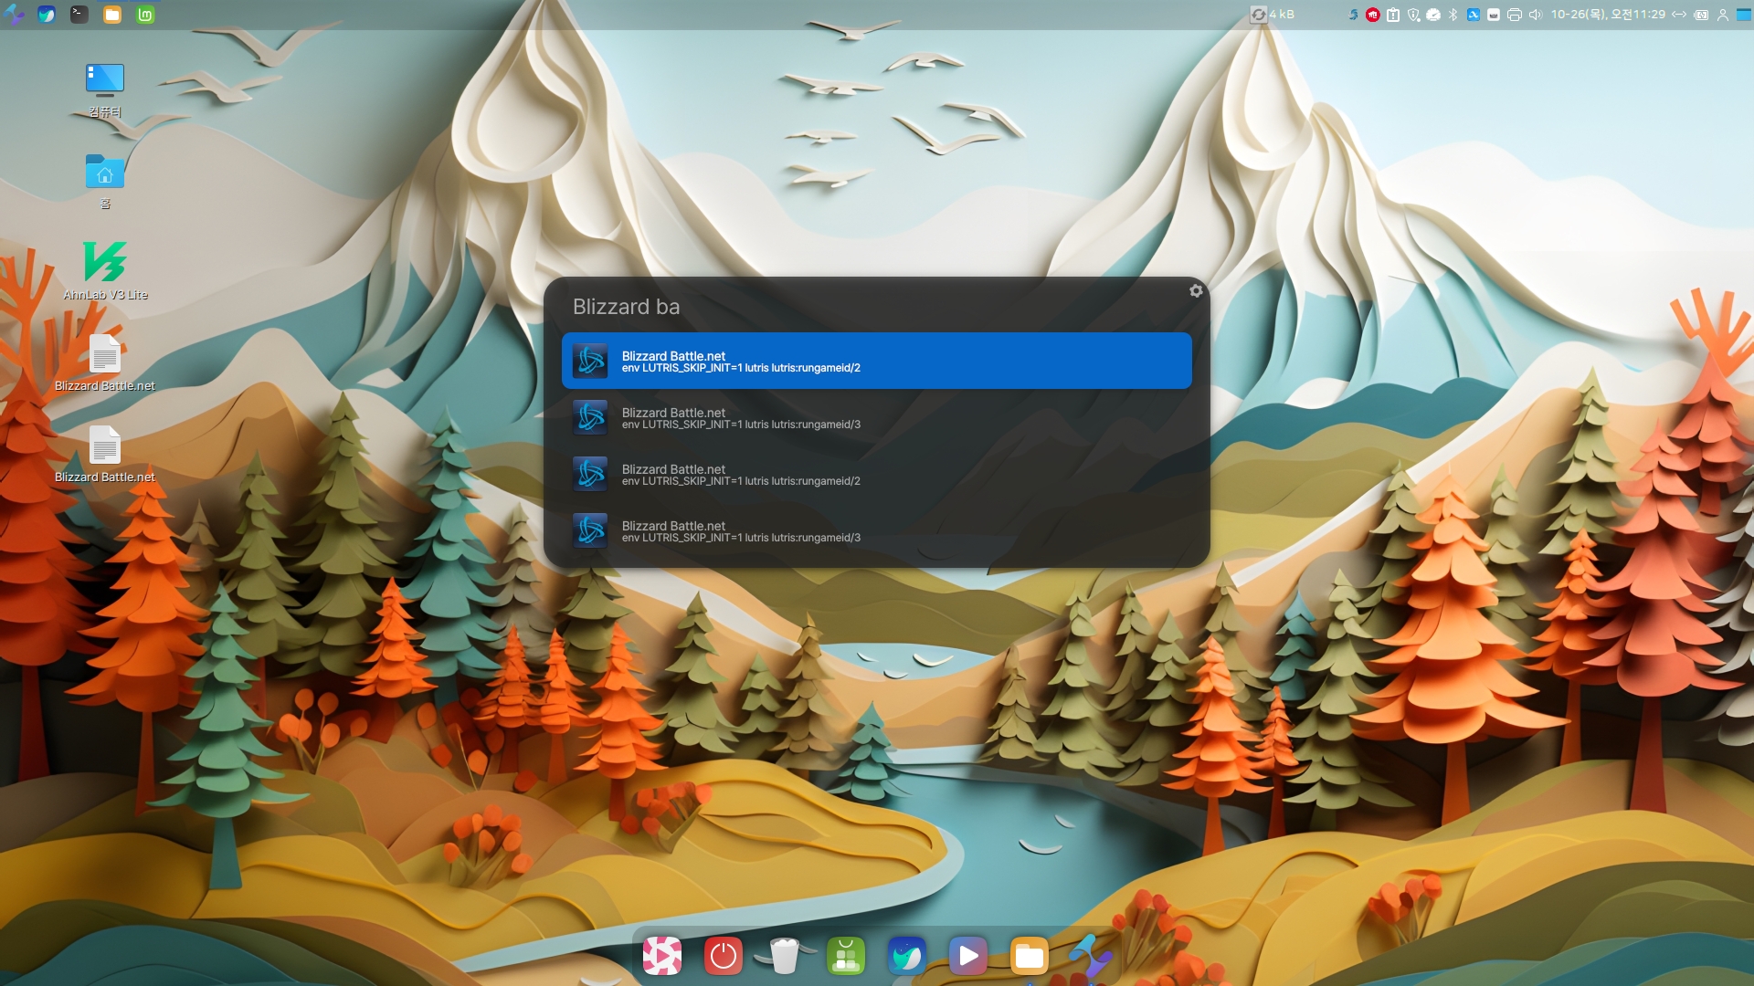Select last Blizzard Battle.net rungameid/3 result
1754x986 pixels.
(876, 531)
